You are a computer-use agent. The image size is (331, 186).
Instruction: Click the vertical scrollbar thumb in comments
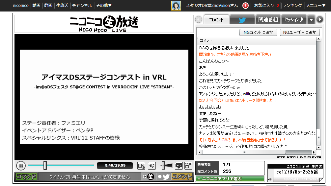pyautogui.click(x=318, y=137)
